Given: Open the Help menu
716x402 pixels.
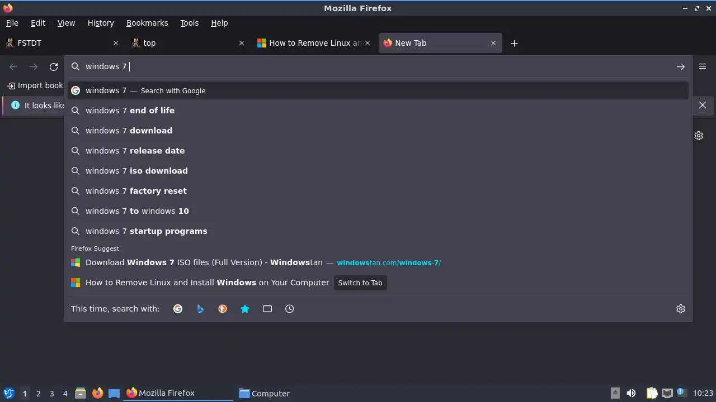Looking at the screenshot, I should 219,23.
